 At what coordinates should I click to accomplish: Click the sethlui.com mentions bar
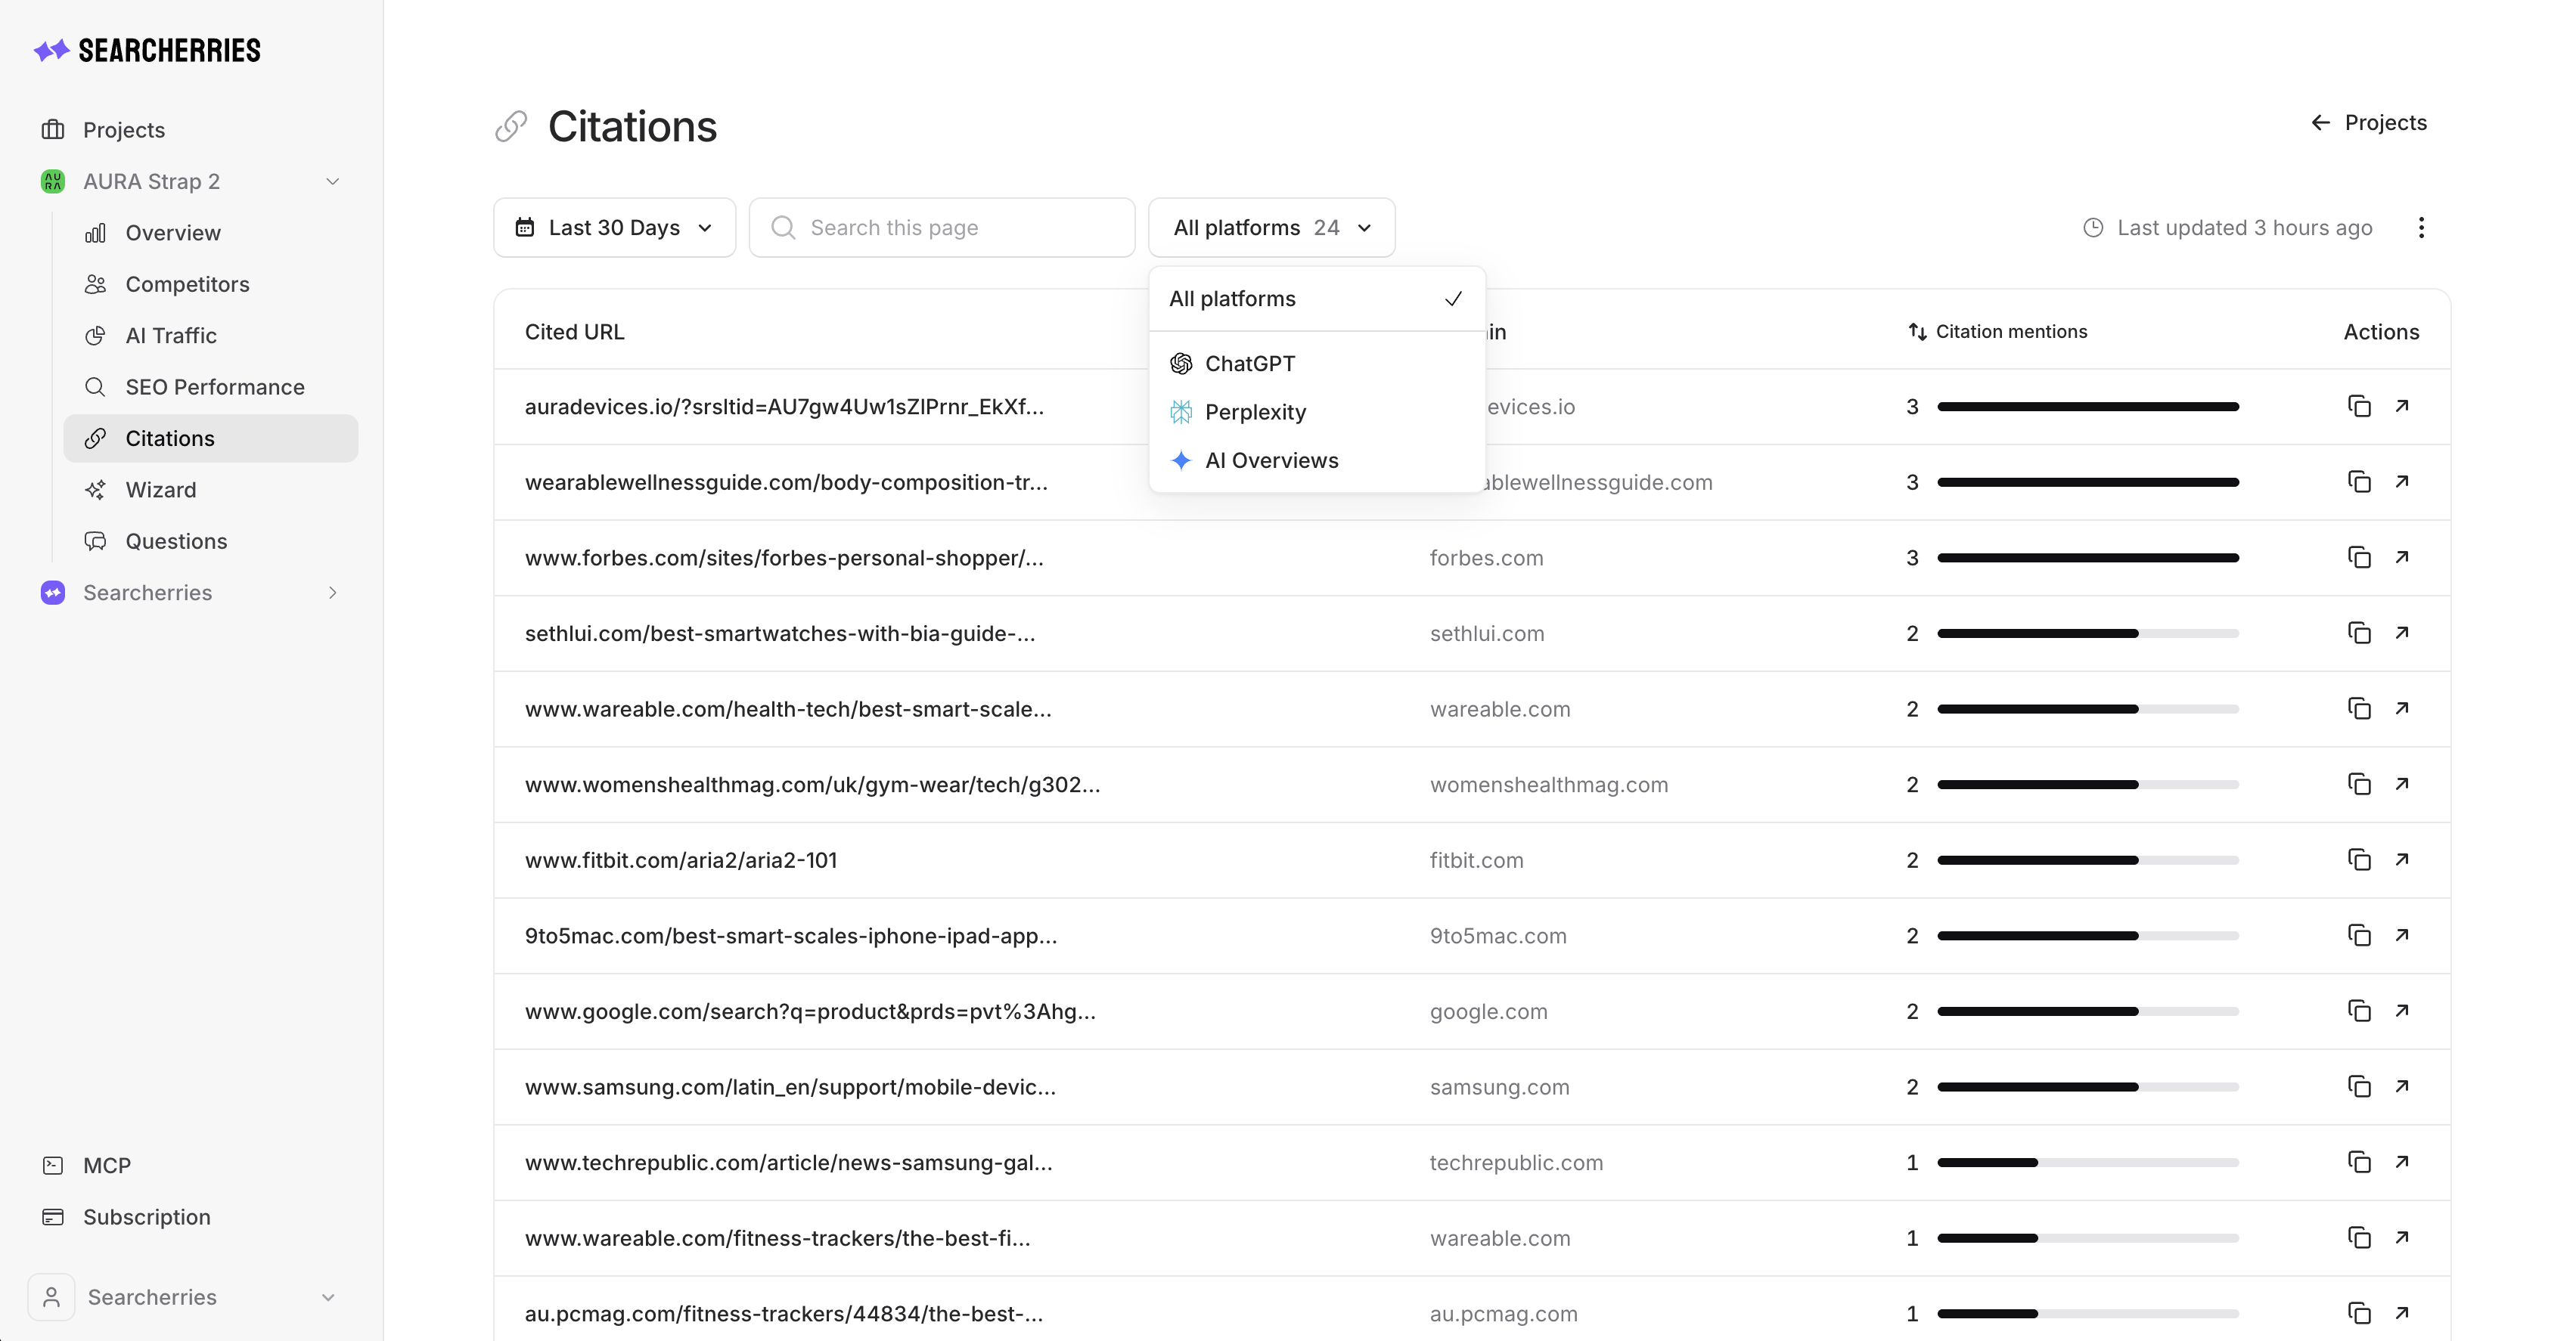[2088, 633]
